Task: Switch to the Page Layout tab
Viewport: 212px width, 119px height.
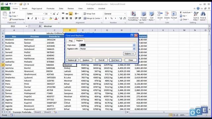Action: coord(37,9)
